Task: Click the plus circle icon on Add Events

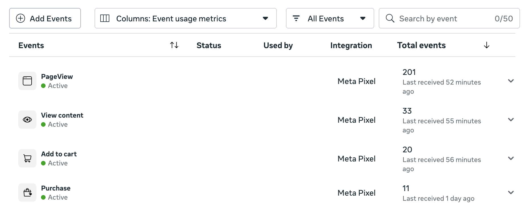Action: click(x=21, y=19)
